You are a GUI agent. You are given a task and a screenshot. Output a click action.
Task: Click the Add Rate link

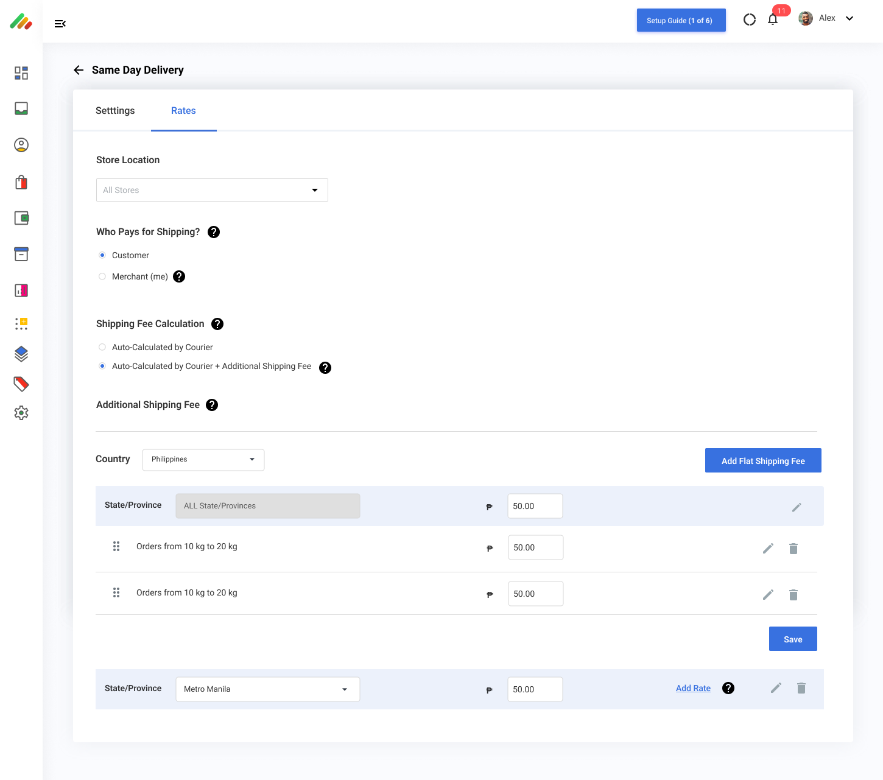(x=693, y=688)
